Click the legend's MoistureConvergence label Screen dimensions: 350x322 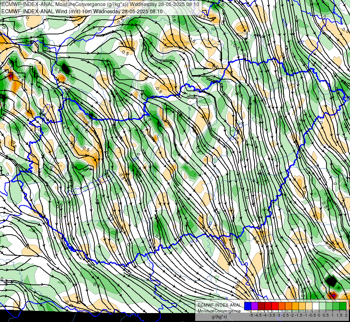219,311
